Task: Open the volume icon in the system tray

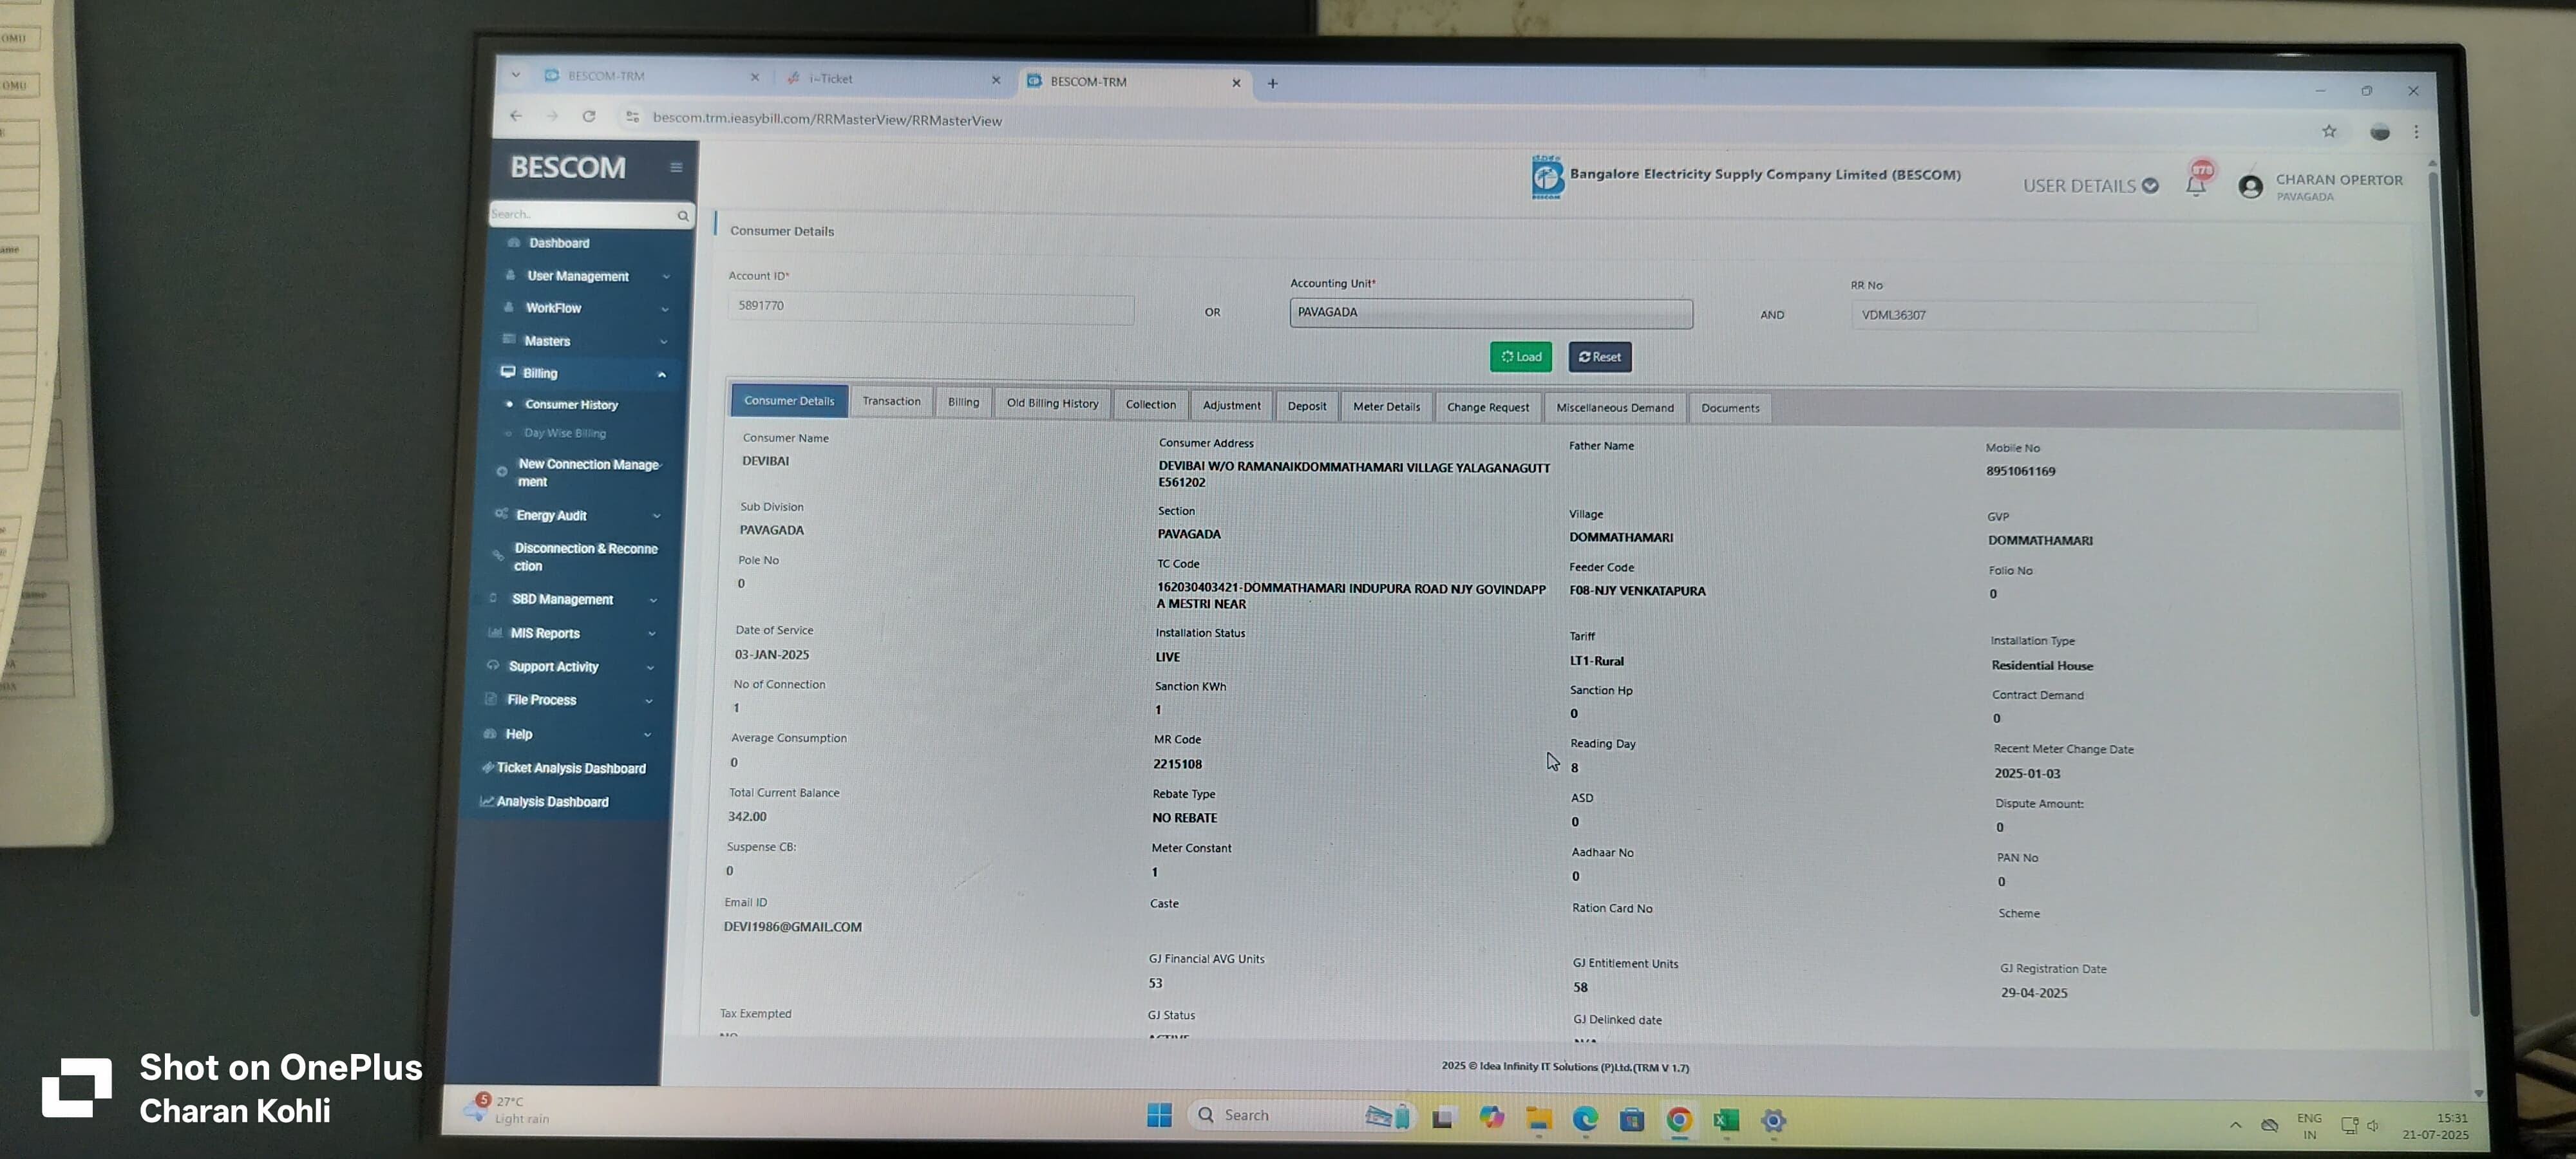Action: pyautogui.click(x=2374, y=1126)
